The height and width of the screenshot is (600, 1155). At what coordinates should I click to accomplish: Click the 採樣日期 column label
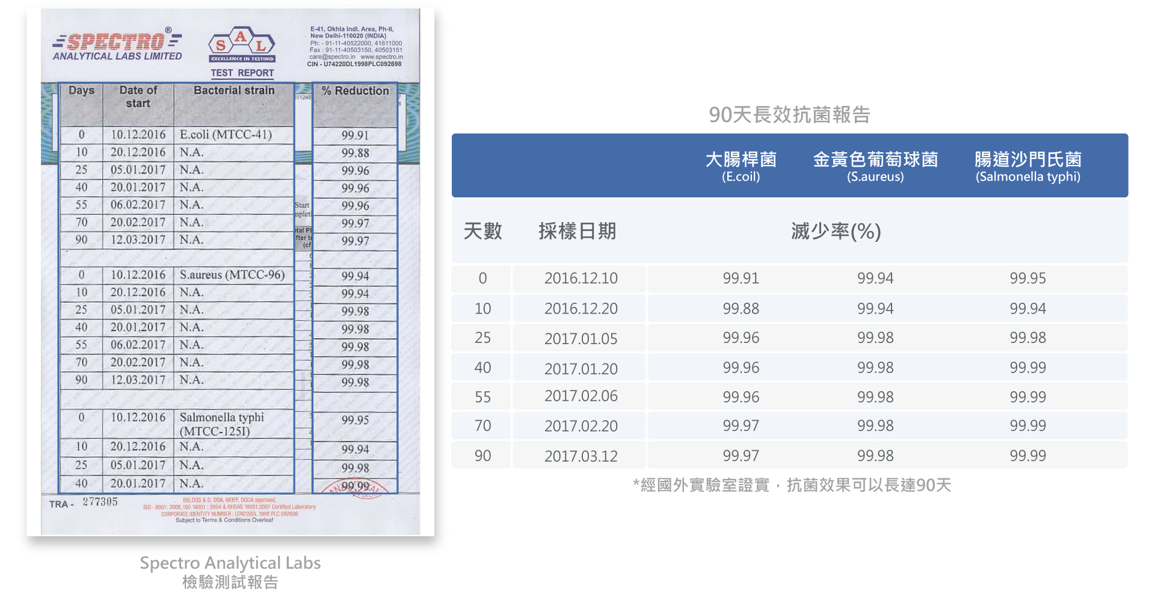pos(577,231)
